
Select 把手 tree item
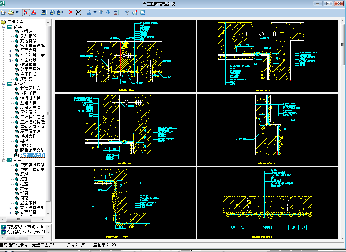24,179
